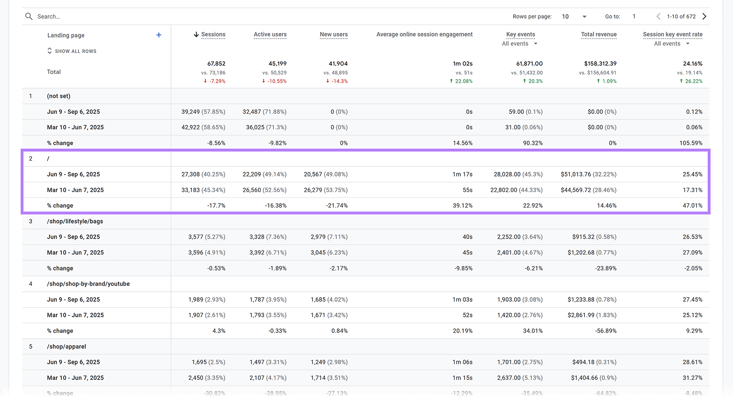This screenshot has width=733, height=400.
Task: Open Key events All events dropdown
Action: (x=520, y=44)
